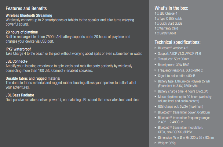Viewport: 223px width, 147px height.
Task: Click the 'Features and Benefits' heading
Action: pyautogui.click(x=26, y=9)
